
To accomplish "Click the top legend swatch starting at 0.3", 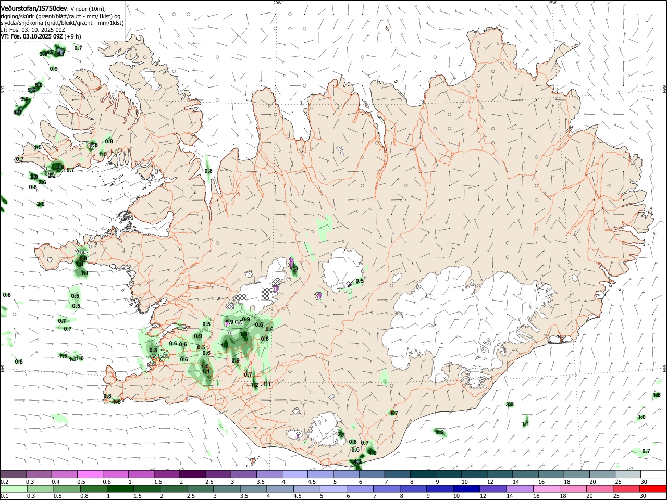I will [39, 474].
